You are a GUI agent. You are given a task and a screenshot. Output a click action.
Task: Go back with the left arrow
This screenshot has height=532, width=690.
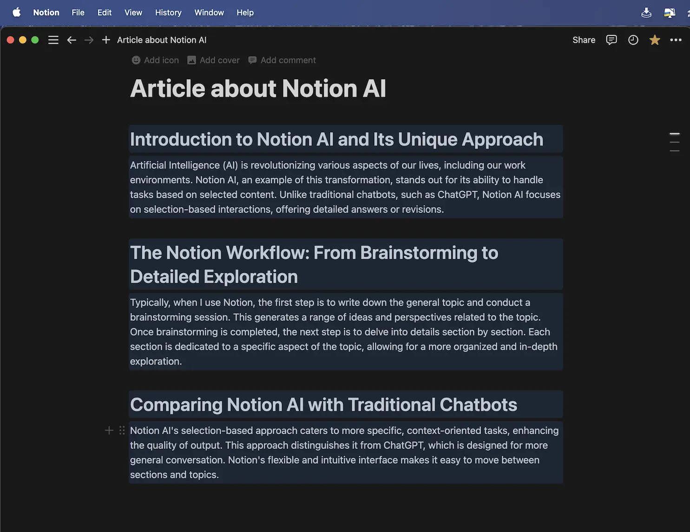[x=72, y=40]
